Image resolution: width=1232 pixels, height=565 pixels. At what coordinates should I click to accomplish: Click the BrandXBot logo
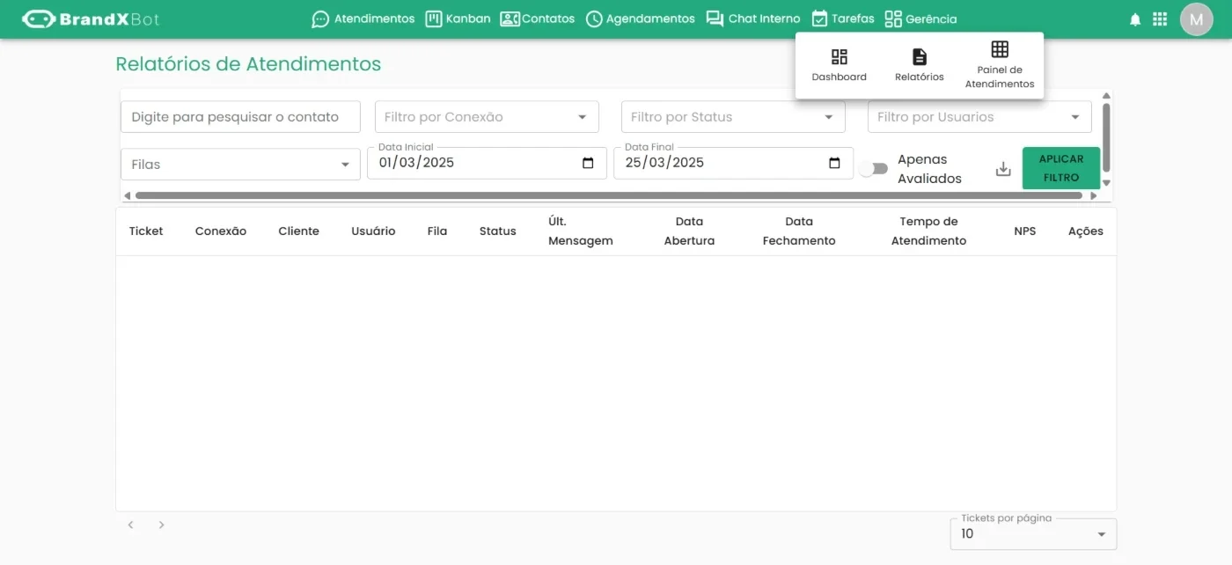pyautogui.click(x=91, y=19)
